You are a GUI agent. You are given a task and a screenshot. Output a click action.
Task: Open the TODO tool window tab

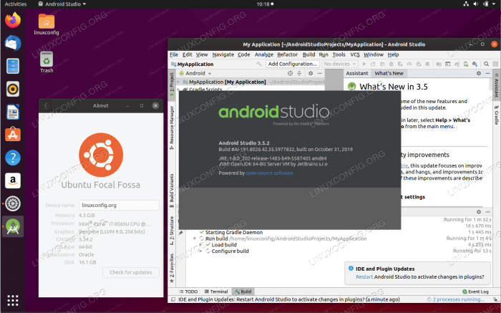click(188, 292)
